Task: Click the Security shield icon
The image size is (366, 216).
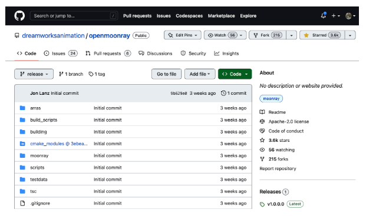Action: [x=183, y=54]
